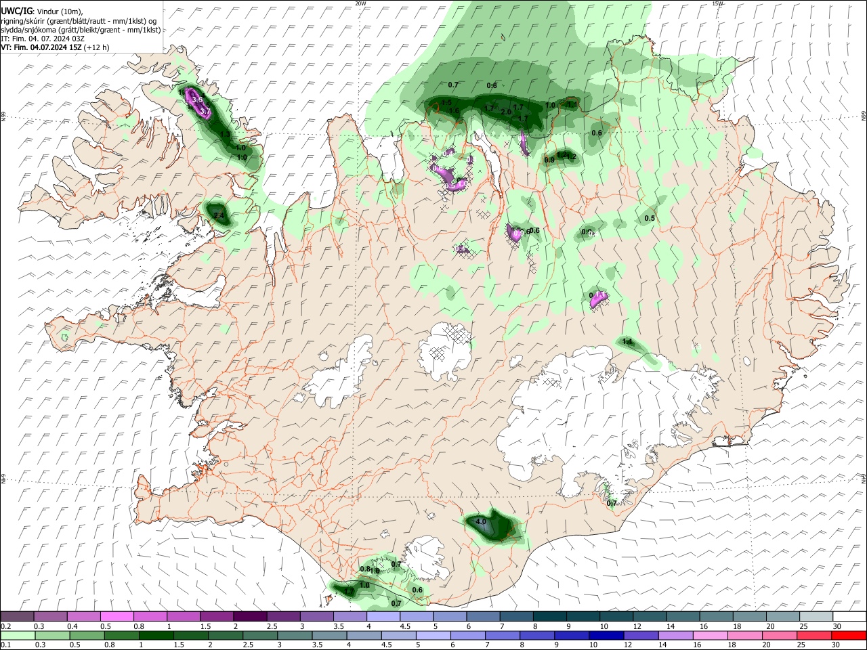Click the pale green rain swatch between 0.1 and 0.3
The image size is (867, 650).
18,636
